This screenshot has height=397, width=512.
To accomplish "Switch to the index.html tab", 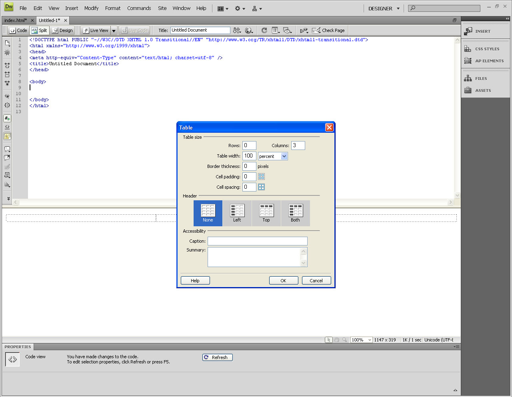I will click(x=16, y=20).
